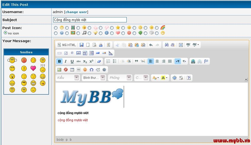Screen dimensions: 251x145
Task: Click the Mã HTML source button
Action: pyautogui.click(x=67, y=45)
